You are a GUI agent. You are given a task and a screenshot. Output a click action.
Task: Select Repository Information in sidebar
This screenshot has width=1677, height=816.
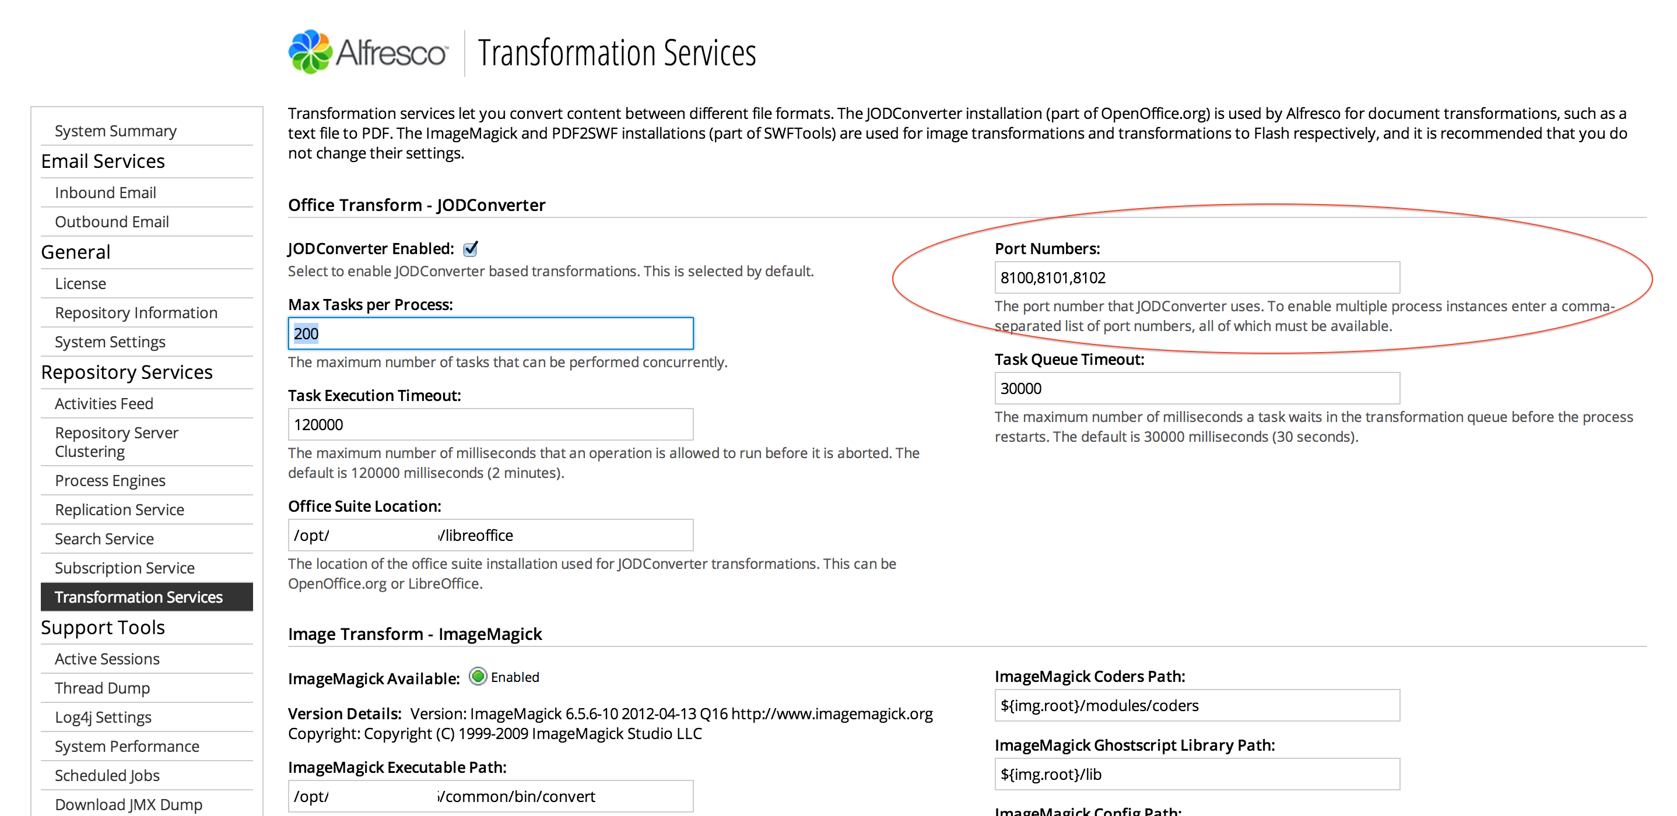(136, 313)
